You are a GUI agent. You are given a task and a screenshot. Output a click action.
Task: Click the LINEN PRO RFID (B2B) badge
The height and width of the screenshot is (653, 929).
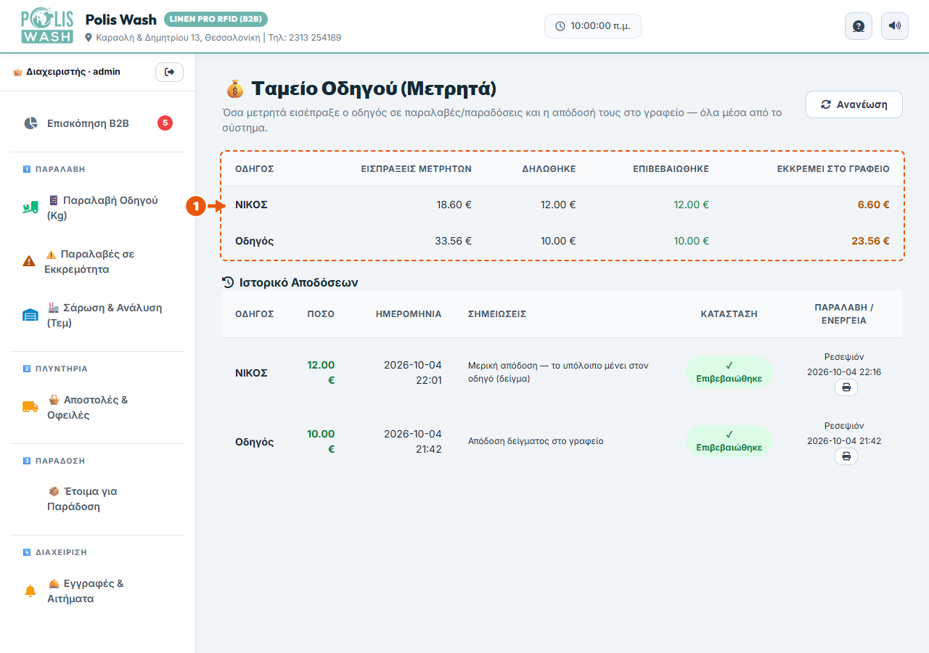click(216, 19)
